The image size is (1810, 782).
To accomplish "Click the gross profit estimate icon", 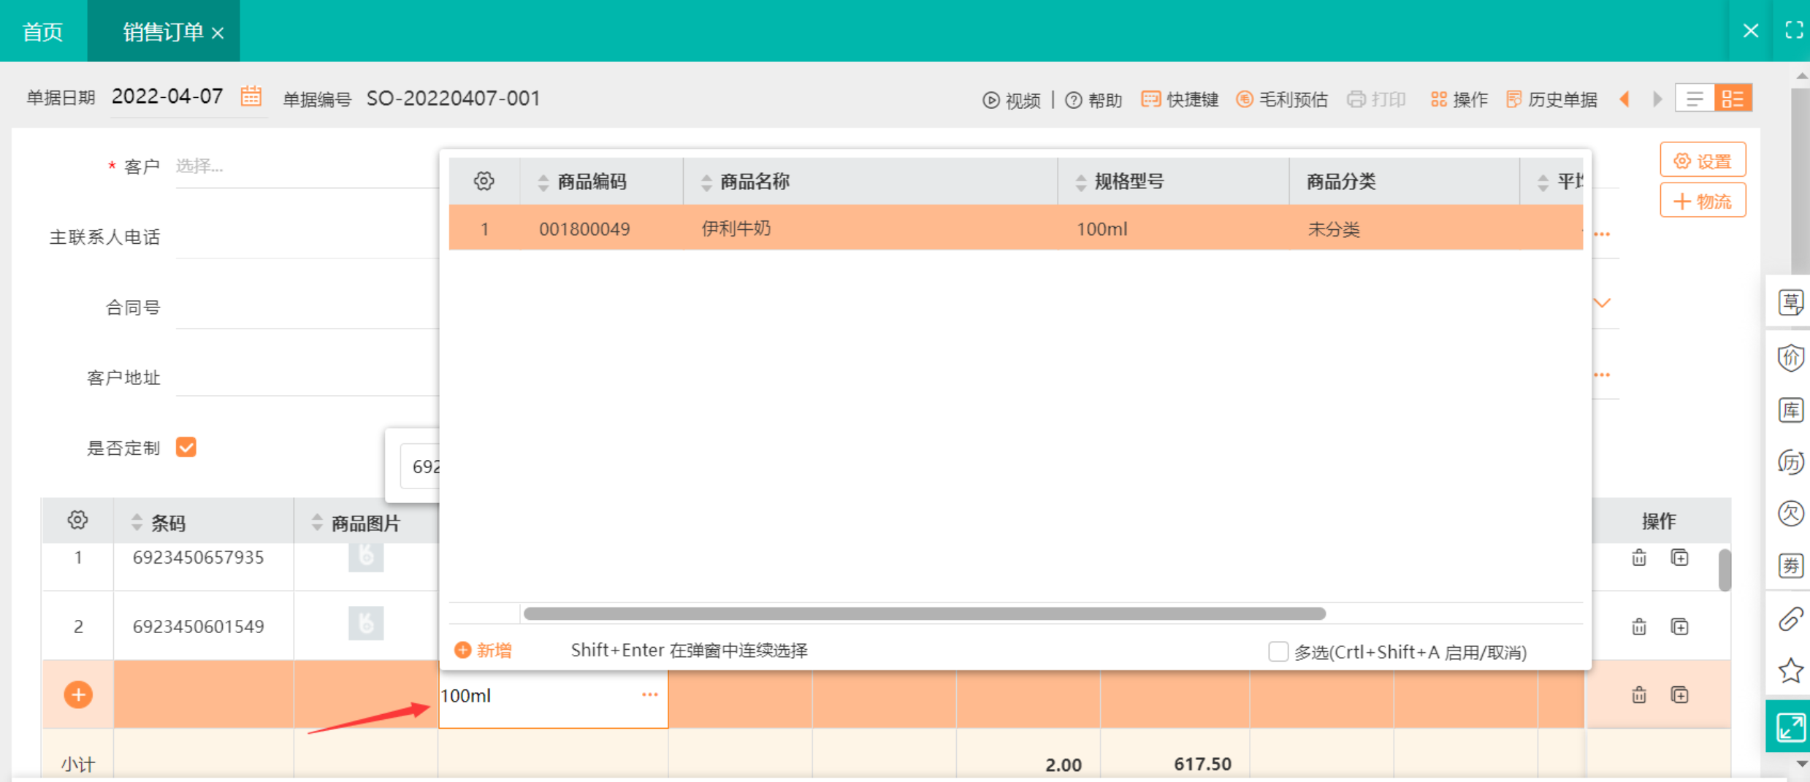I will pos(1244,99).
